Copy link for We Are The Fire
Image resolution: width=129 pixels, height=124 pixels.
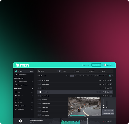105,80
